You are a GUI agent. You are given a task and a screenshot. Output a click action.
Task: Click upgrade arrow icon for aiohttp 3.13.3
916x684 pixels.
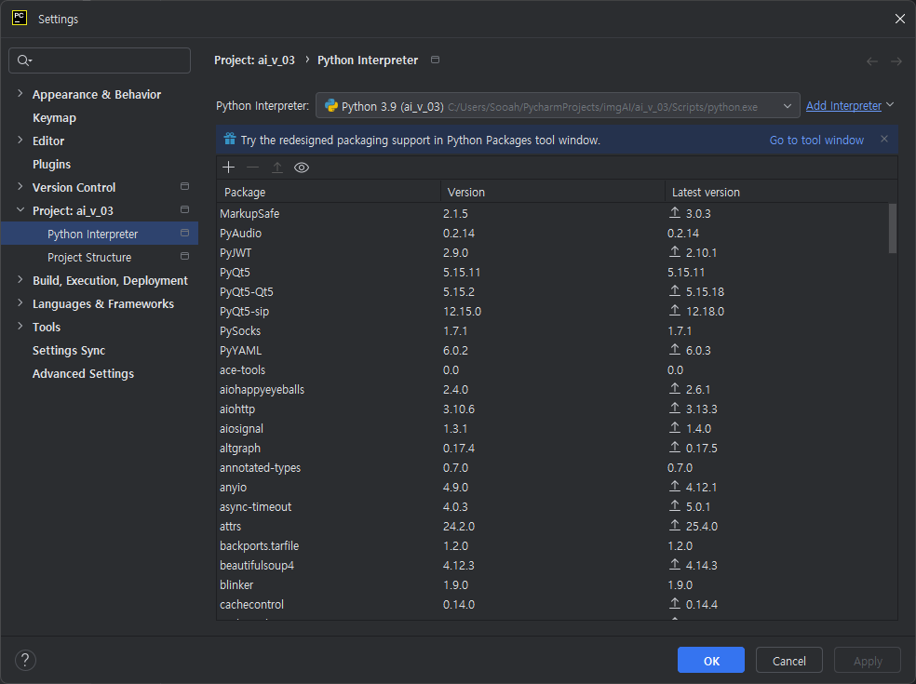tap(675, 408)
